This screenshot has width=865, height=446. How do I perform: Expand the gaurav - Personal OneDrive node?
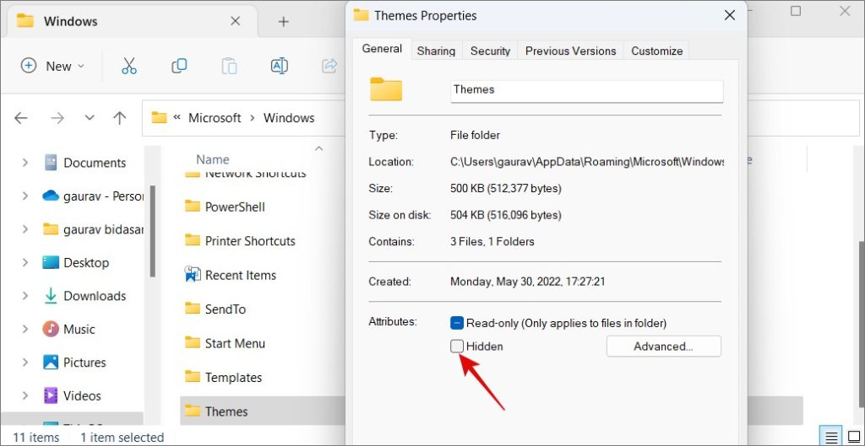24,196
